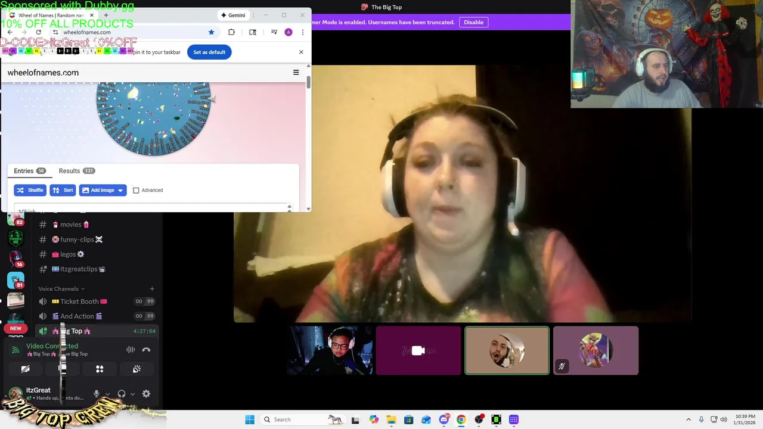Open the Windows Start menu

click(250, 419)
